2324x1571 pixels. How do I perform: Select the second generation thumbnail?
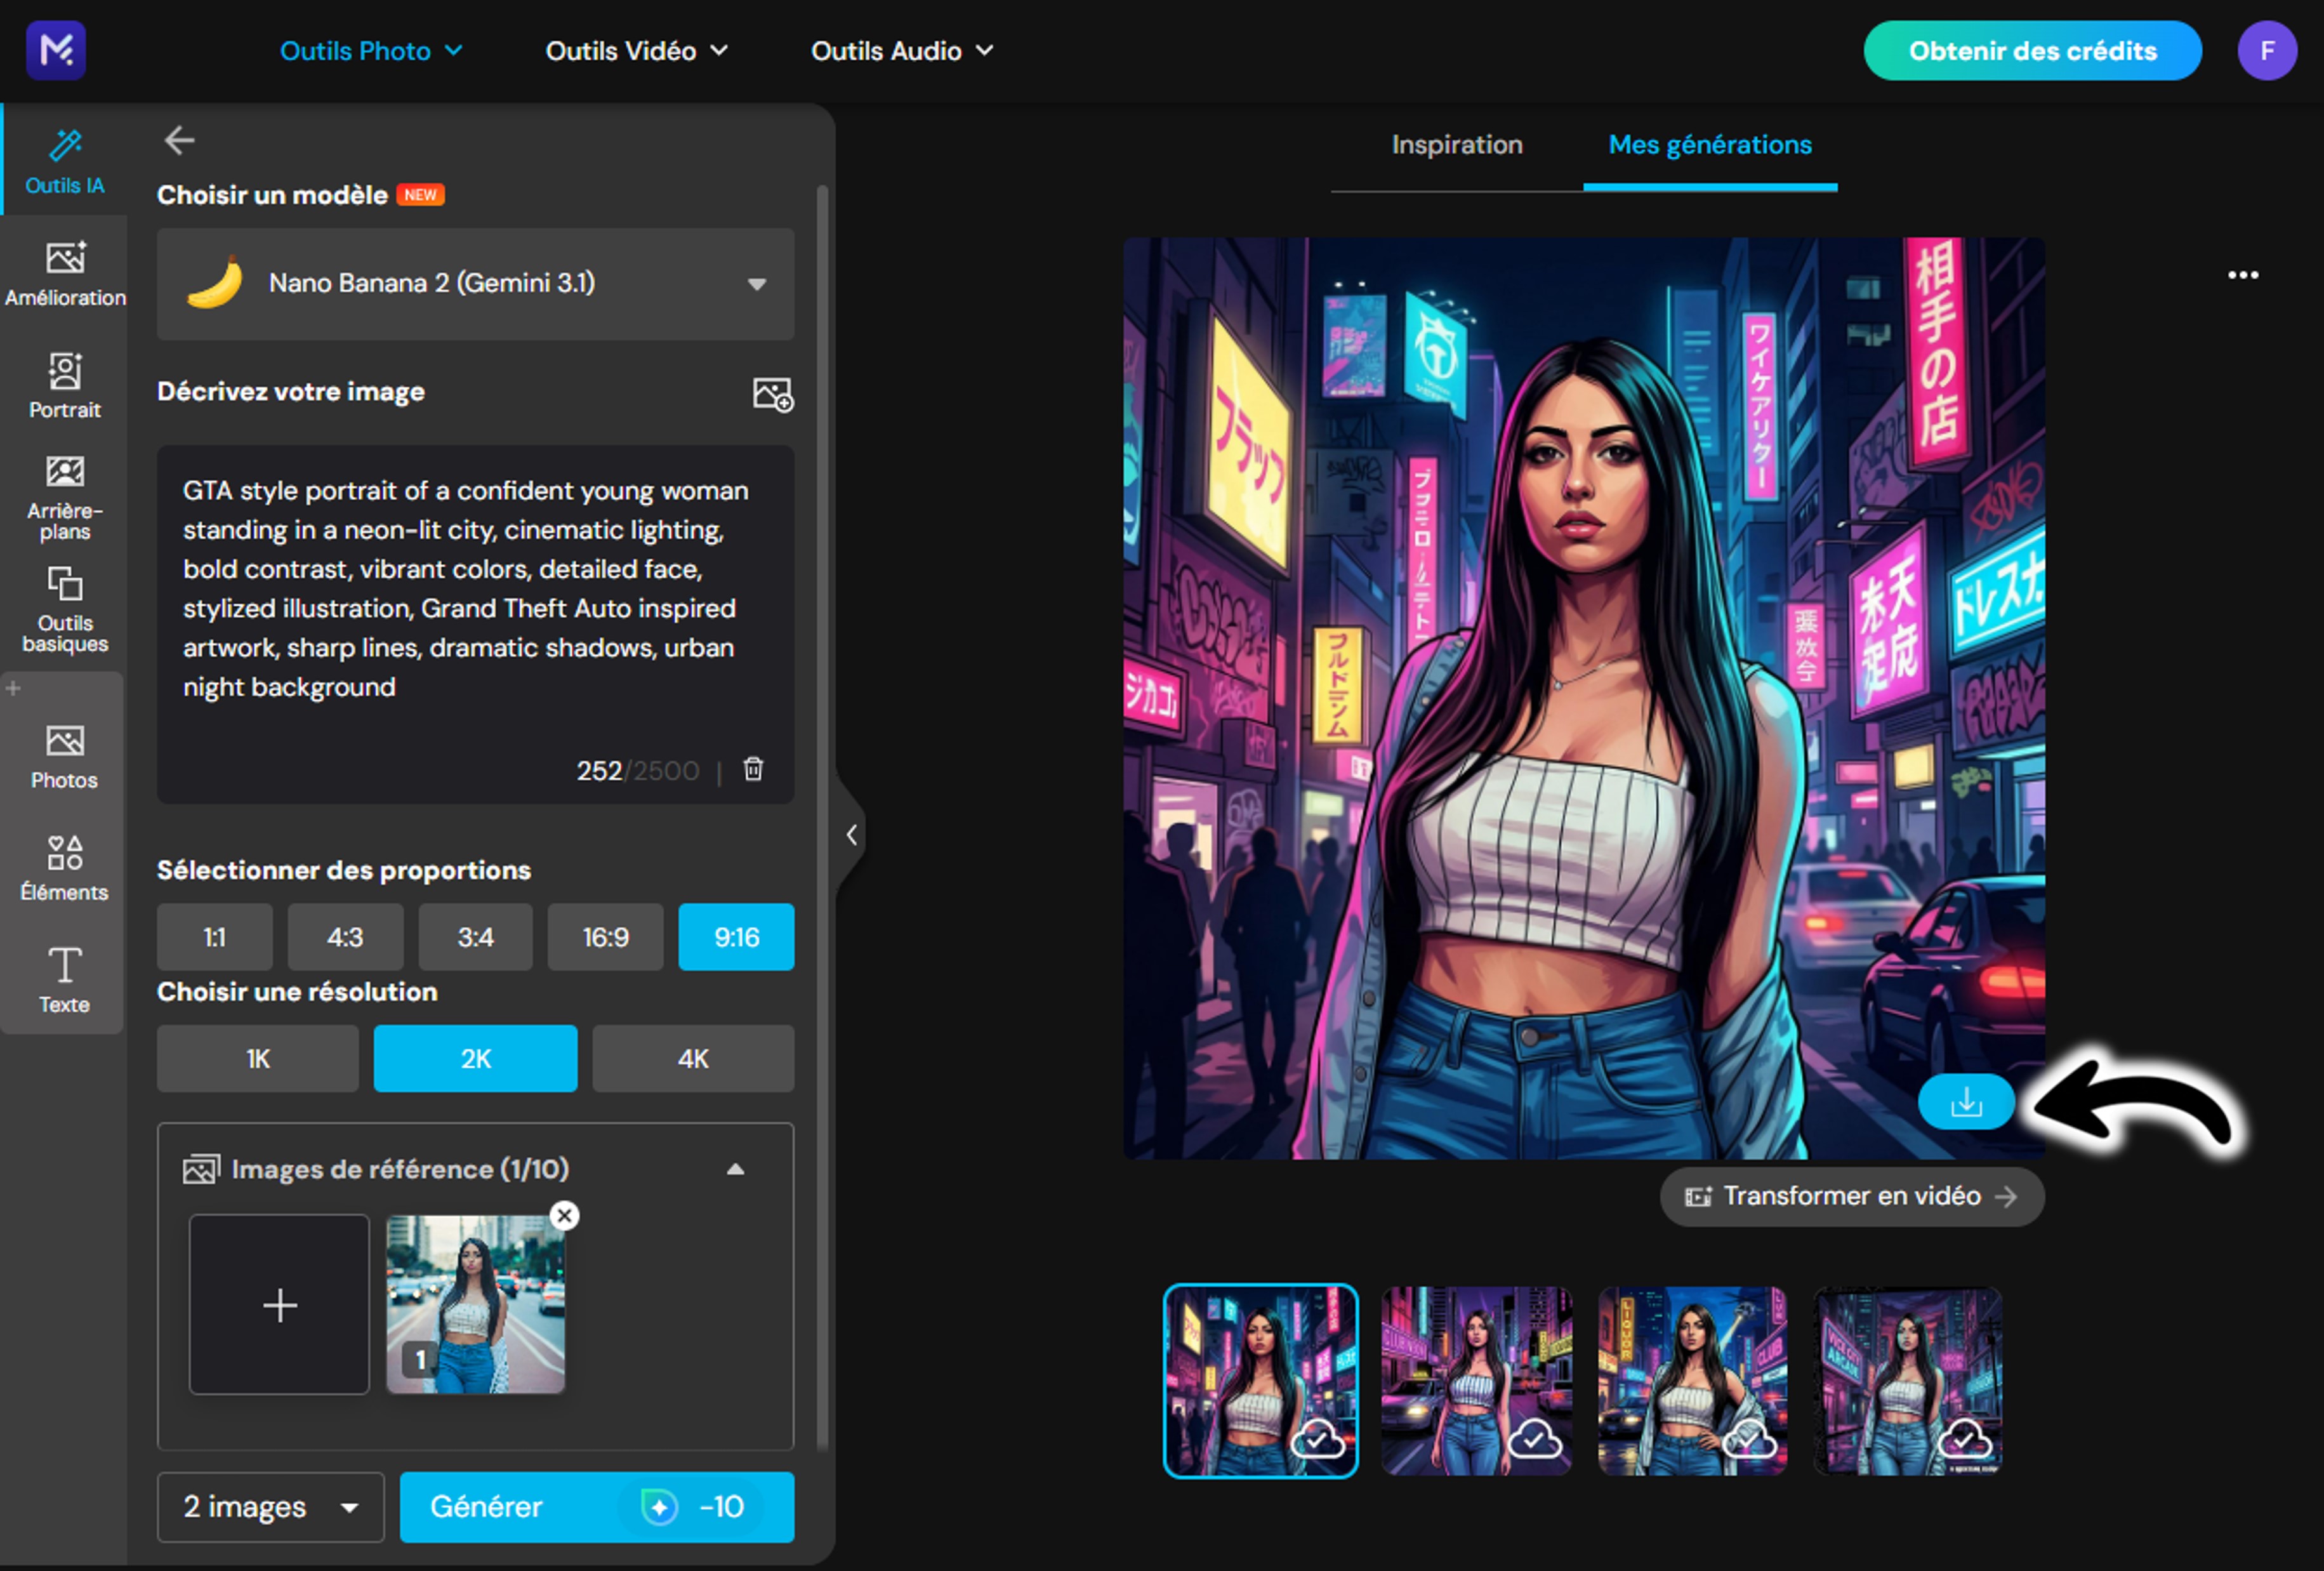tap(1477, 1382)
